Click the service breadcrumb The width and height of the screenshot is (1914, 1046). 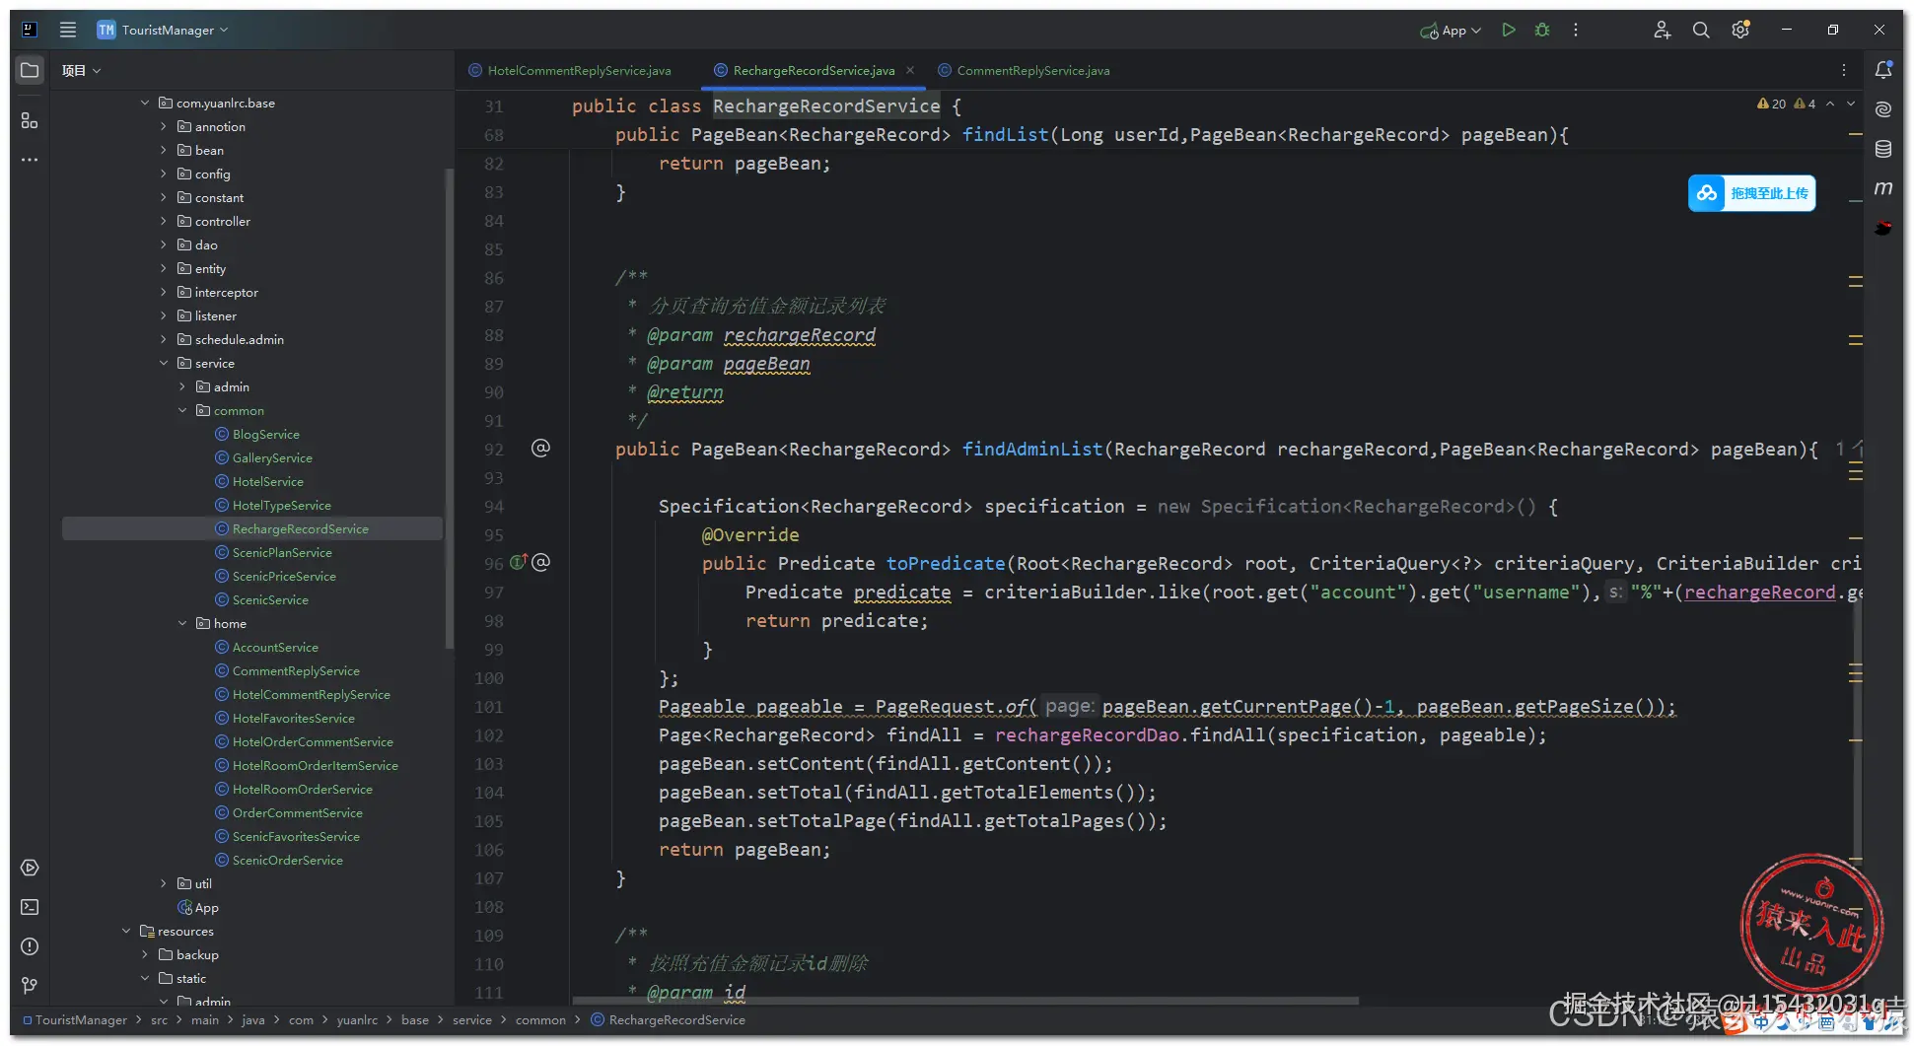coord(471,1019)
